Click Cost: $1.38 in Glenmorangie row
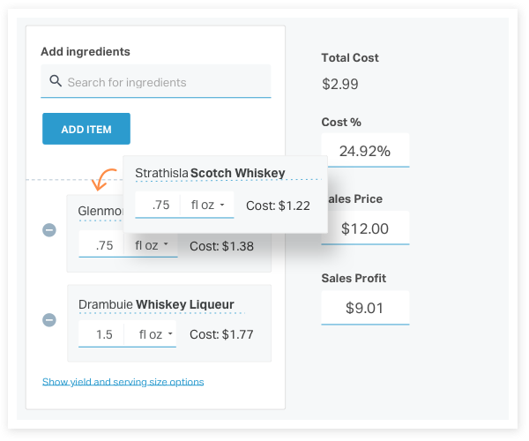Viewport: 529px width, 441px height. [221, 246]
